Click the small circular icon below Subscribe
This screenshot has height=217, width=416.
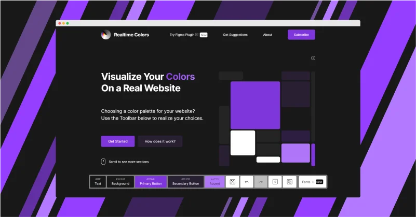(313, 58)
